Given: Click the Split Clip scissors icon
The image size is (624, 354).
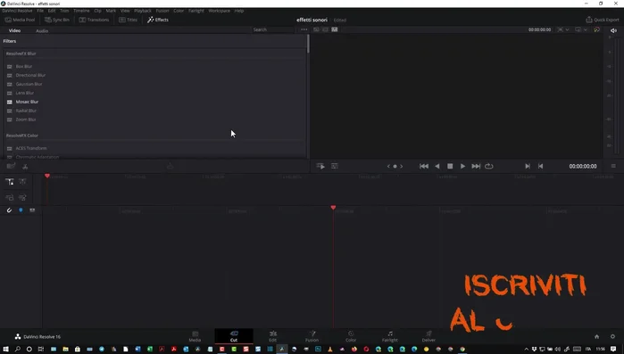Looking at the screenshot, I should (x=25, y=167).
